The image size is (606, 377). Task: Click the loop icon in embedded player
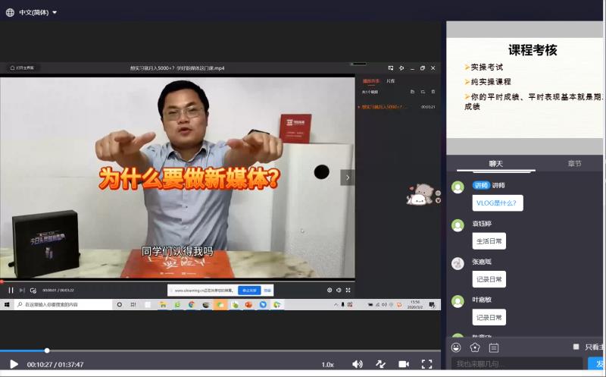click(x=33, y=291)
